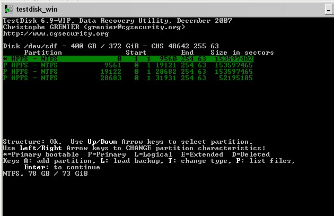This screenshot has width=334, height=216.
Task: Click the 153597402 size value in first row
Action: [234, 59]
